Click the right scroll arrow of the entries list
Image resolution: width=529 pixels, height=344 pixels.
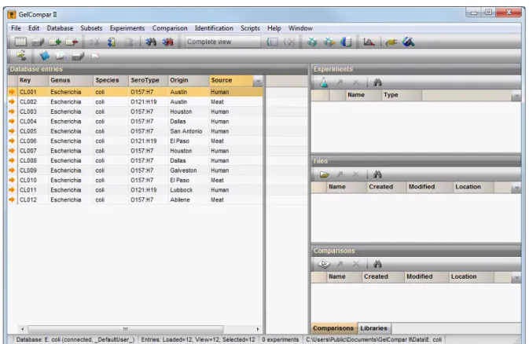coord(258,329)
